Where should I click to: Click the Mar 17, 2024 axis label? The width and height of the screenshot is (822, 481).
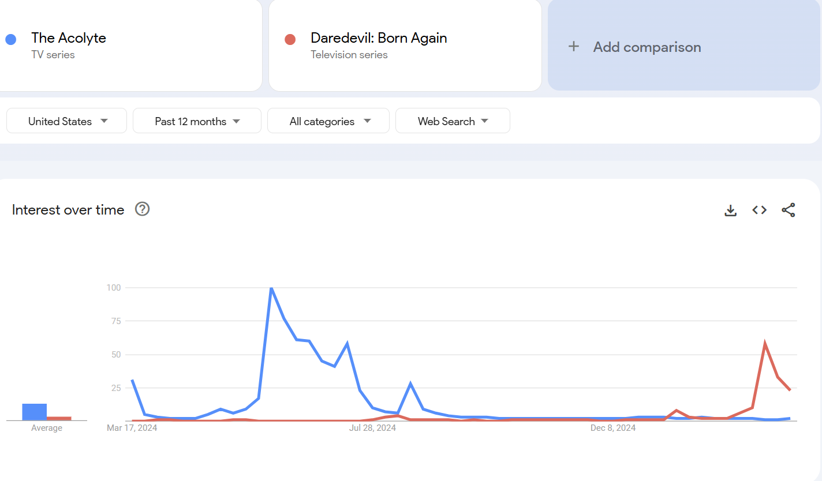(132, 428)
